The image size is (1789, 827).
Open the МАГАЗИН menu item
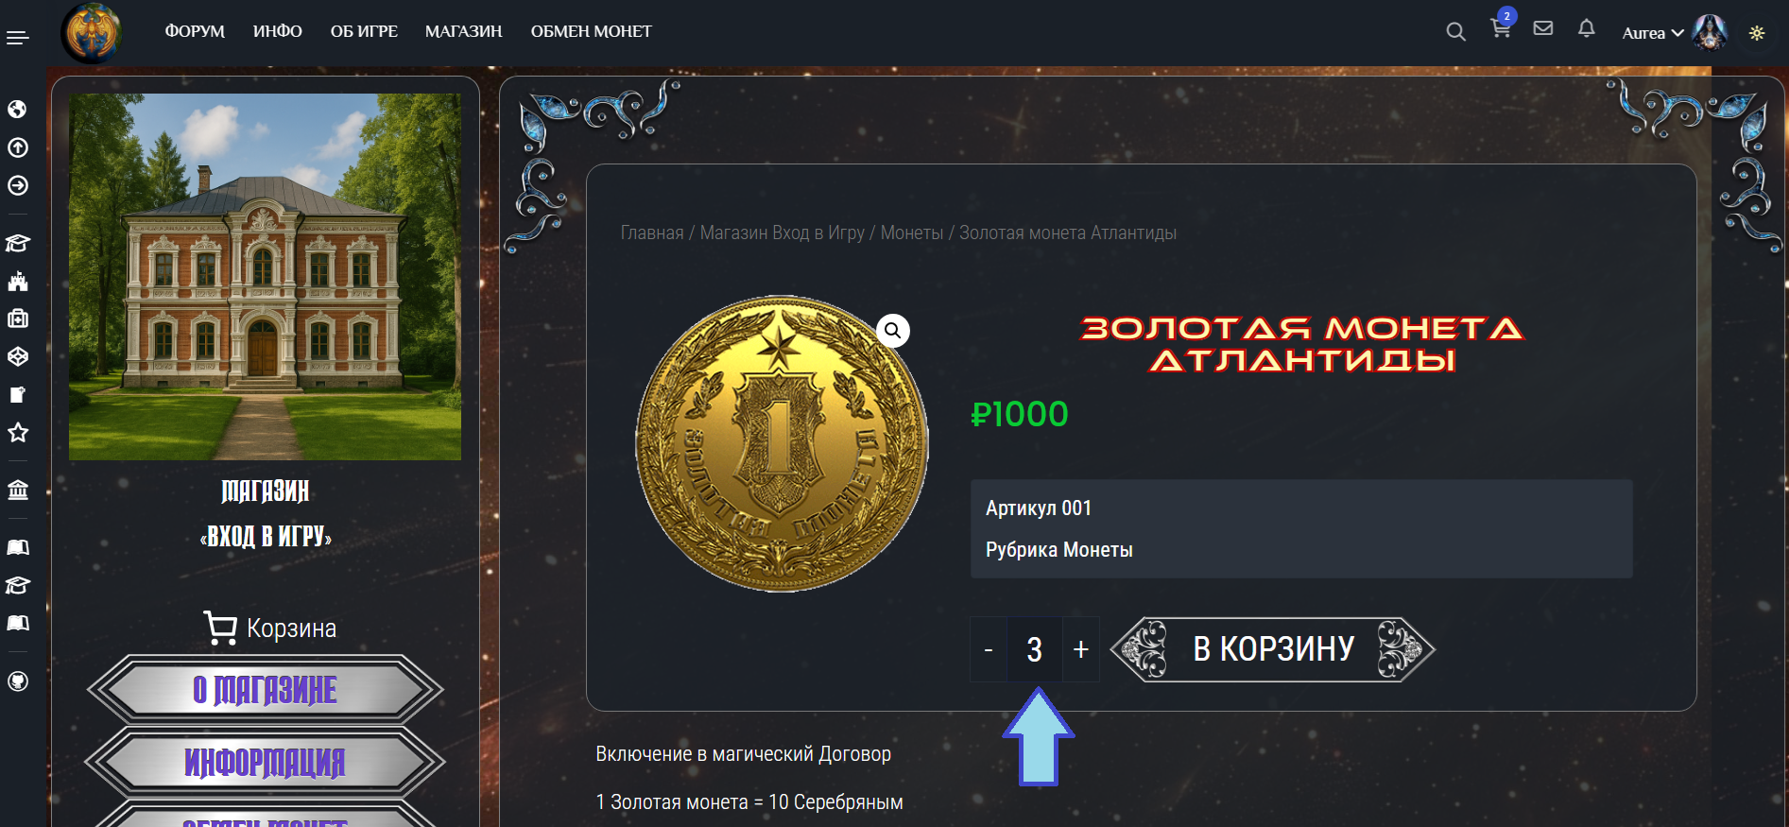point(463,31)
